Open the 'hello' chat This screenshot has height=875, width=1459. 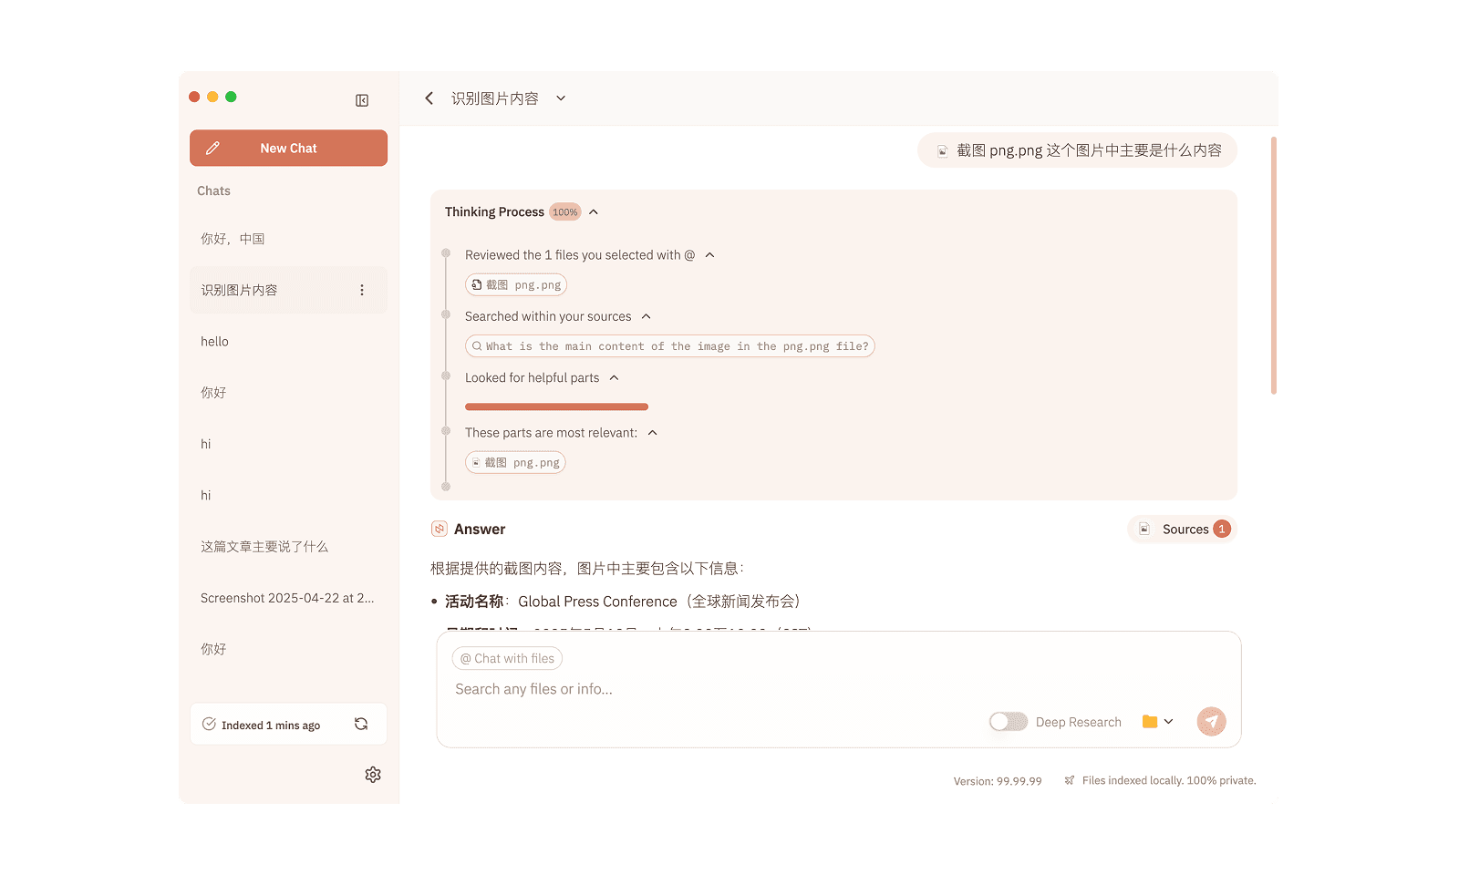[215, 342]
